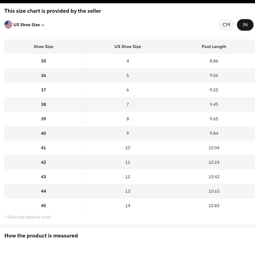Select the IN unit toggle

(245, 25)
